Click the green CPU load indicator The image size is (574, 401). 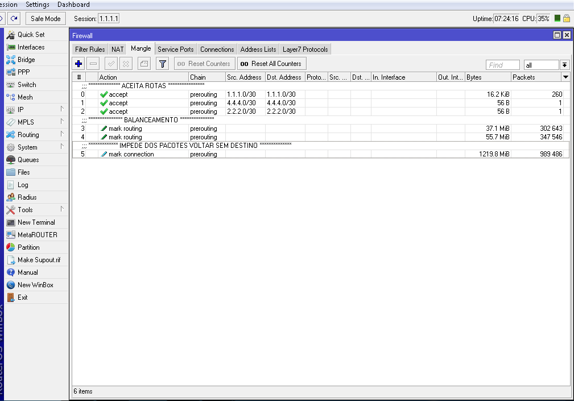[557, 18]
